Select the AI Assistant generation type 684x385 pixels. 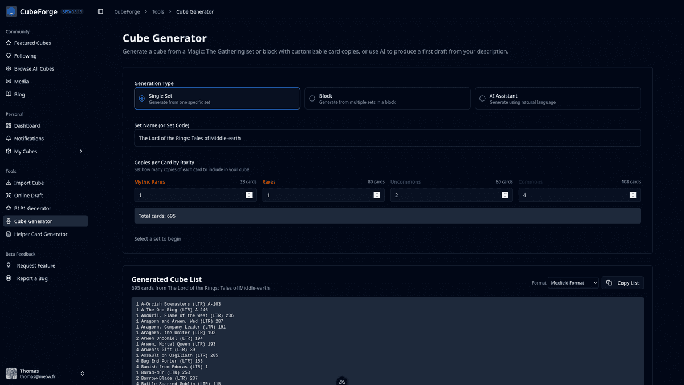point(482,98)
